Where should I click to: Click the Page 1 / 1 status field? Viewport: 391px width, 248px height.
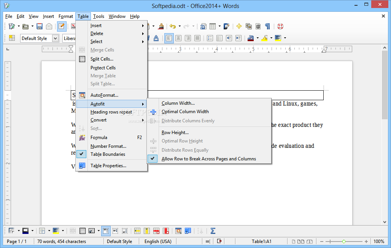click(17, 242)
